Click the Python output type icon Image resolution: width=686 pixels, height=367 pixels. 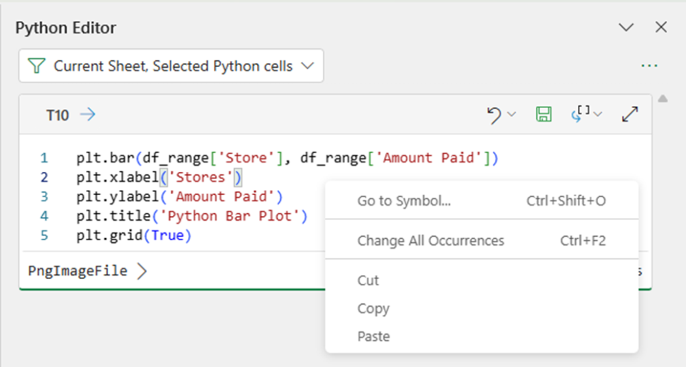[581, 115]
